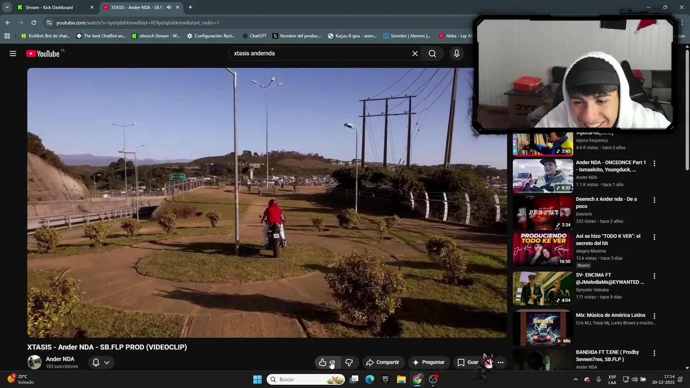Play the "TODO K VER" thumbnail

(x=543, y=250)
